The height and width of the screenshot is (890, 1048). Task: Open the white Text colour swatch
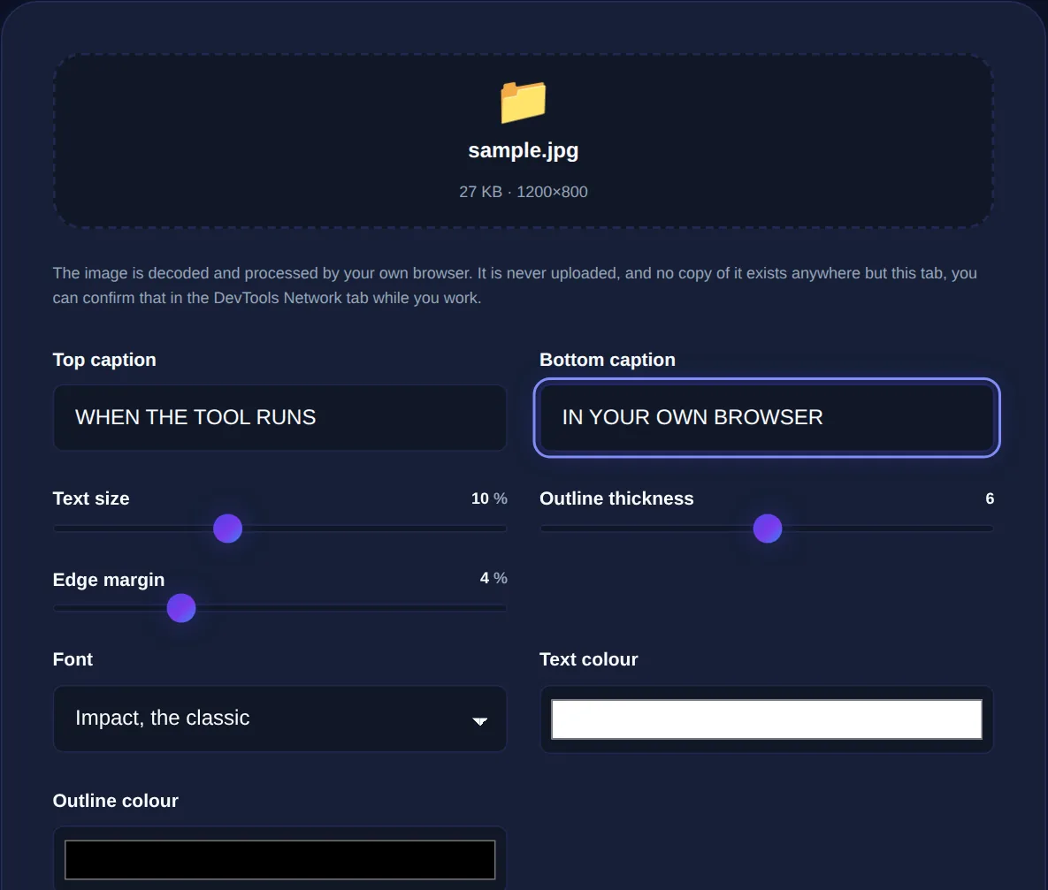[x=767, y=719]
